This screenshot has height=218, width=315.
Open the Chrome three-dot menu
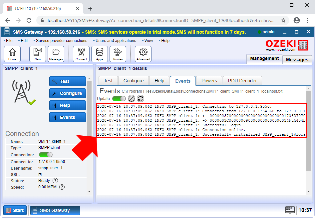pyautogui.click(x=307, y=20)
